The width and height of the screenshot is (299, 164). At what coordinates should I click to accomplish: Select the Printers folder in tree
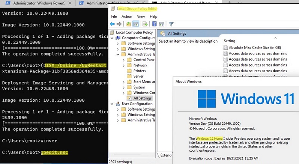coord(139,71)
